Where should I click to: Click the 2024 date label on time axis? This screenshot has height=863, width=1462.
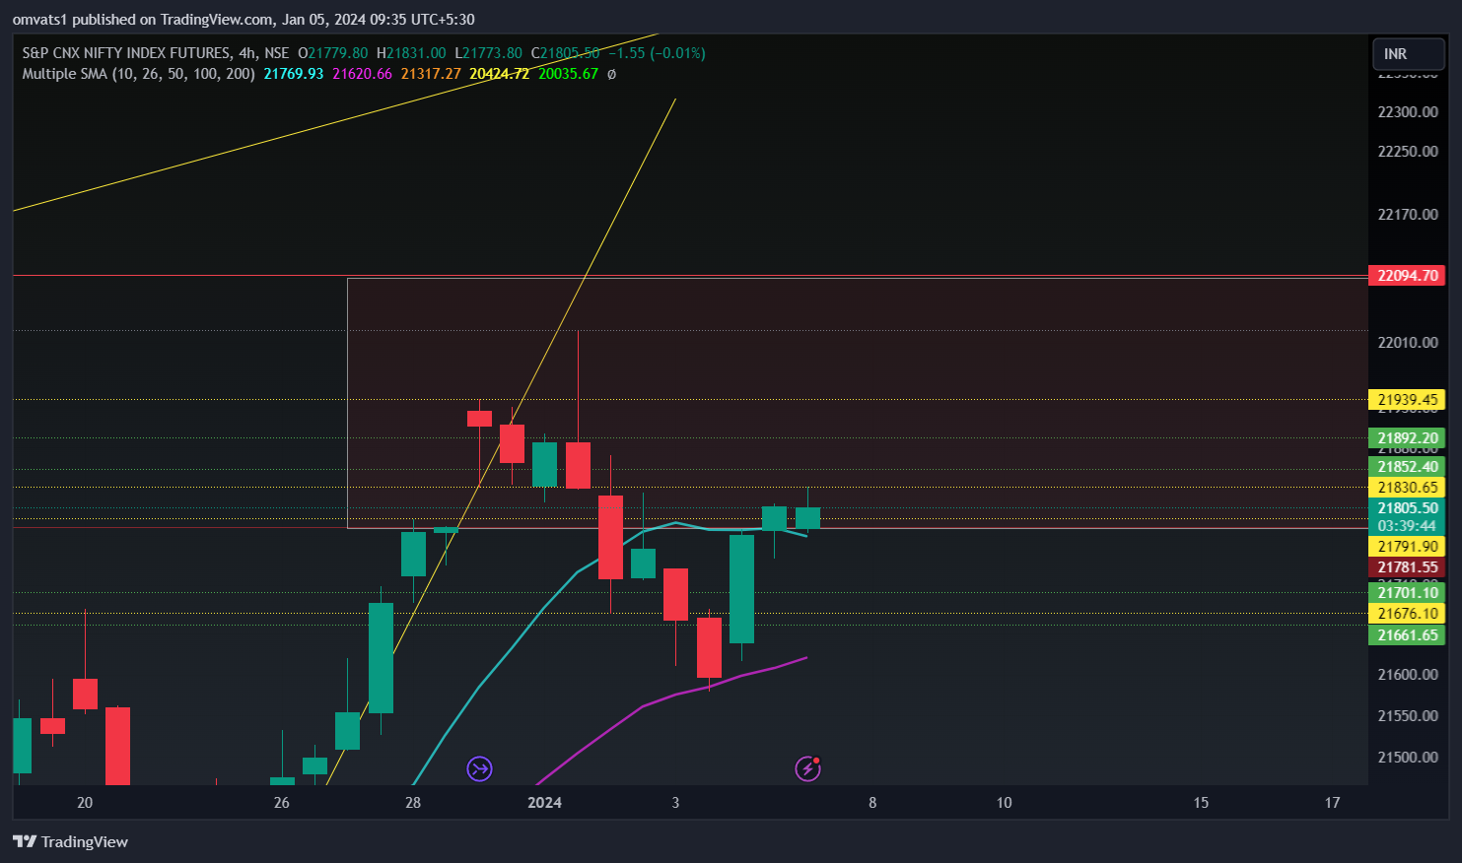(x=544, y=803)
